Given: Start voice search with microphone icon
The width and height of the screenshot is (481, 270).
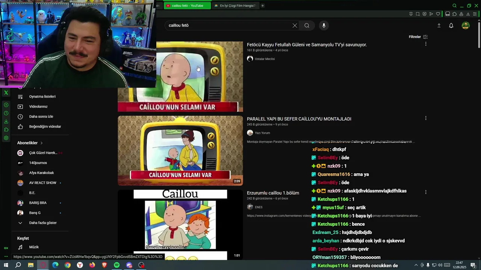Looking at the screenshot, I should [x=324, y=25].
